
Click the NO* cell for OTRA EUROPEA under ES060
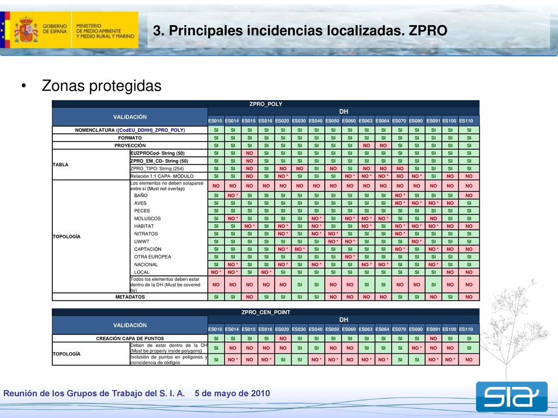pyautogui.click(x=350, y=257)
